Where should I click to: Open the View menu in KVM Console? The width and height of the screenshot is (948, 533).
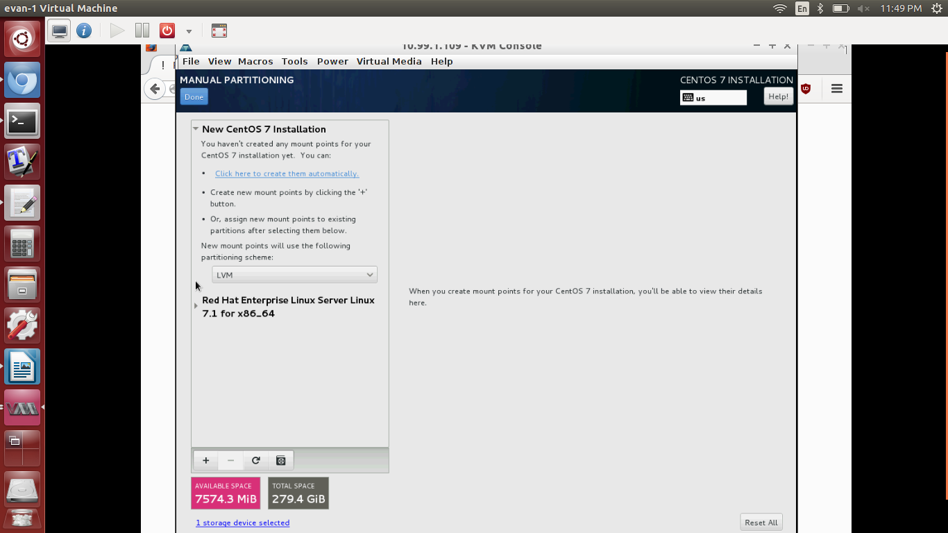tap(219, 61)
